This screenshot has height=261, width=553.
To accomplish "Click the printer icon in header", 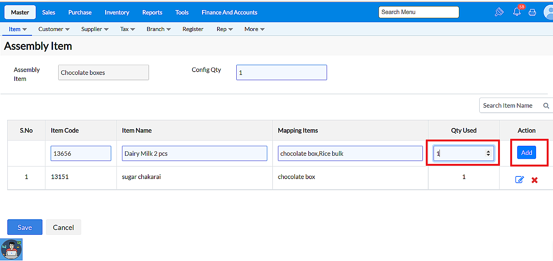I will pyautogui.click(x=532, y=13).
